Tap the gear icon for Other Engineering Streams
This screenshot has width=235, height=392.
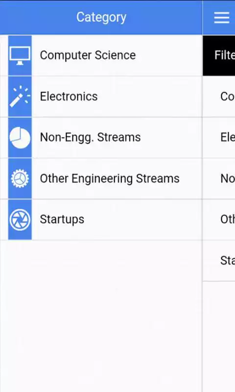[x=20, y=178]
